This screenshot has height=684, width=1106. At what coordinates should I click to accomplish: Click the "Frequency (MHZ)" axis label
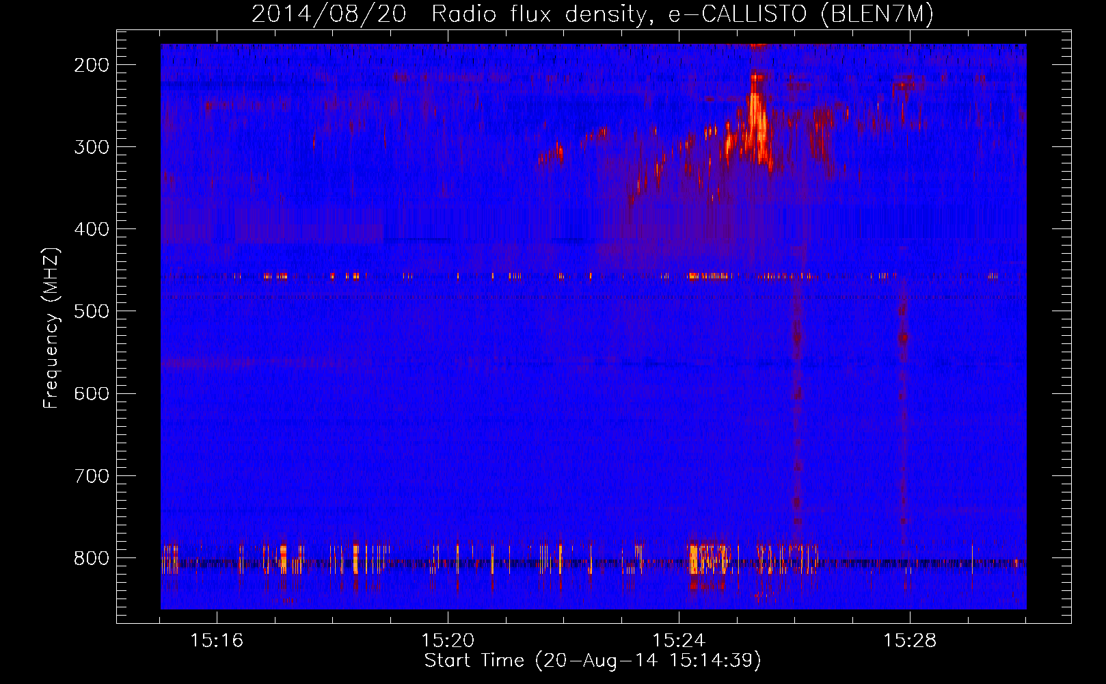pyautogui.click(x=51, y=328)
